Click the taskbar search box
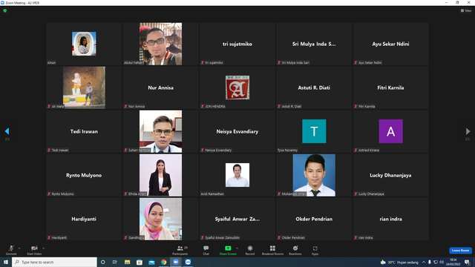The image size is (475, 267). pyautogui.click(x=54, y=262)
